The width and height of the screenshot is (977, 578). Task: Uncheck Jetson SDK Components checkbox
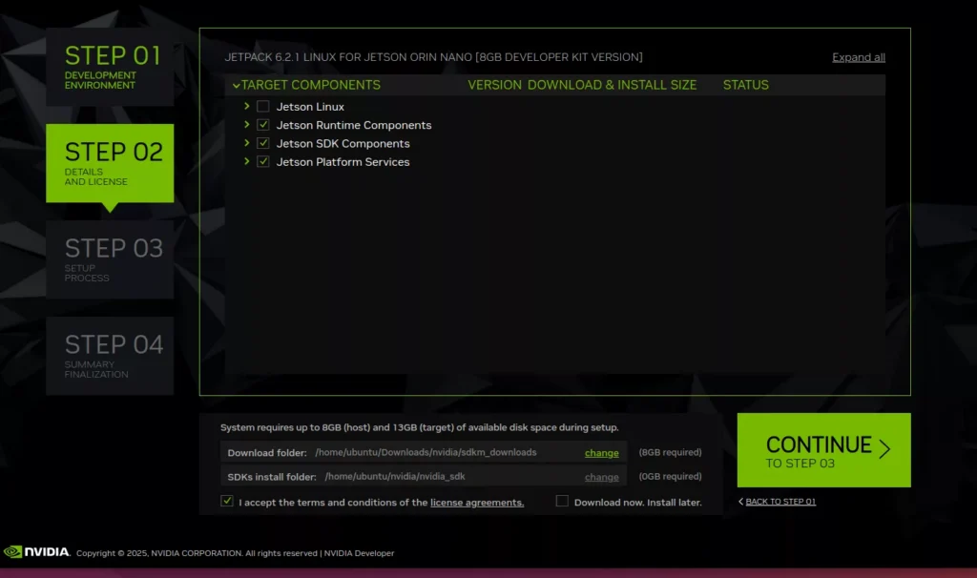pyautogui.click(x=263, y=143)
